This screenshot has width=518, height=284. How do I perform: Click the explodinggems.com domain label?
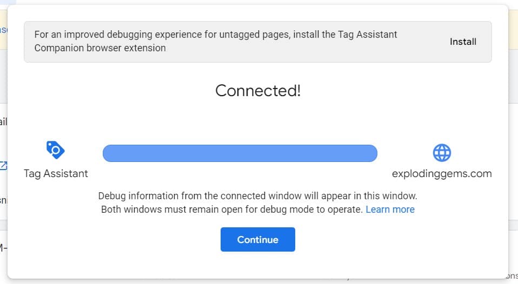(442, 174)
